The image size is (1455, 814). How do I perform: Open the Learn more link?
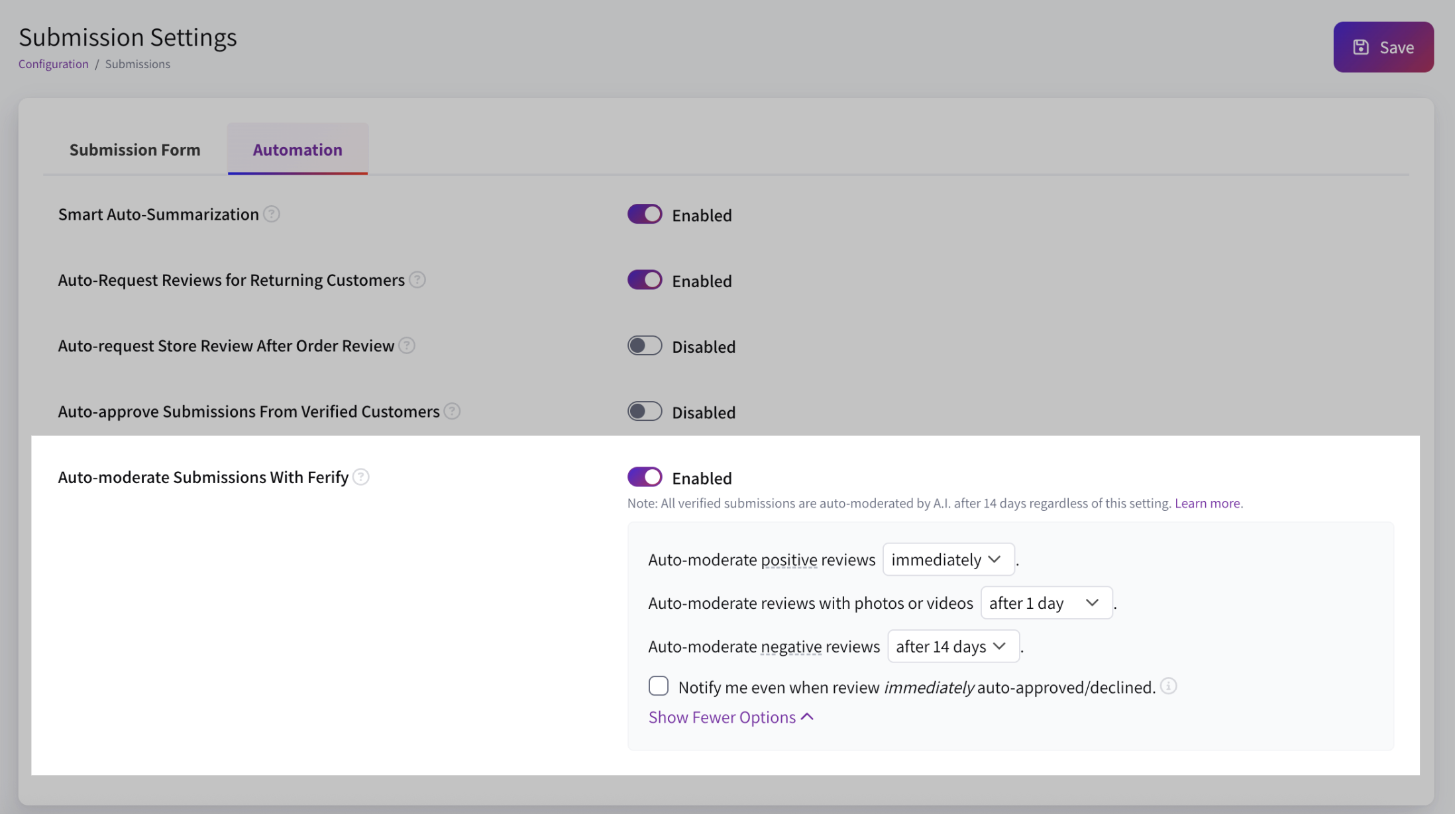point(1207,503)
